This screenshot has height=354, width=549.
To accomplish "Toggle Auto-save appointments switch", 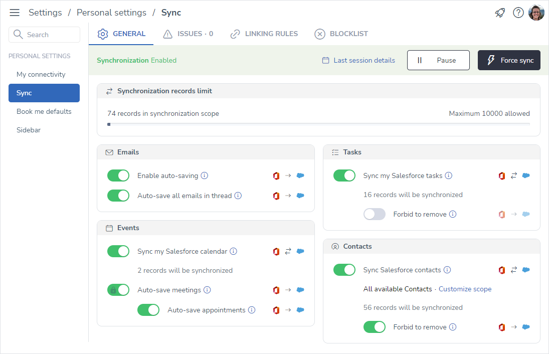I will tap(148, 310).
